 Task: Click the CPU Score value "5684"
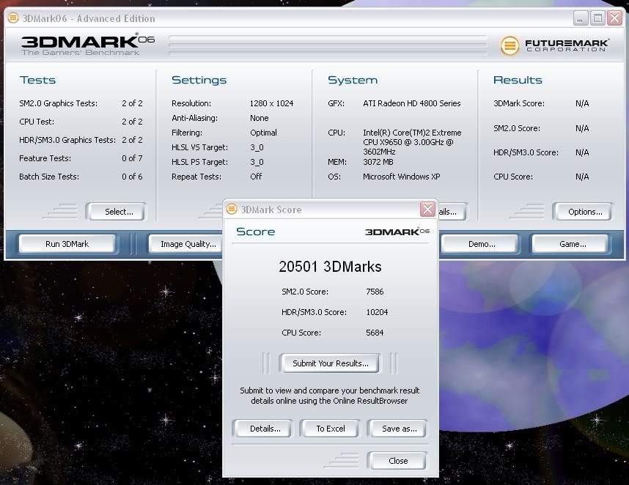click(375, 333)
